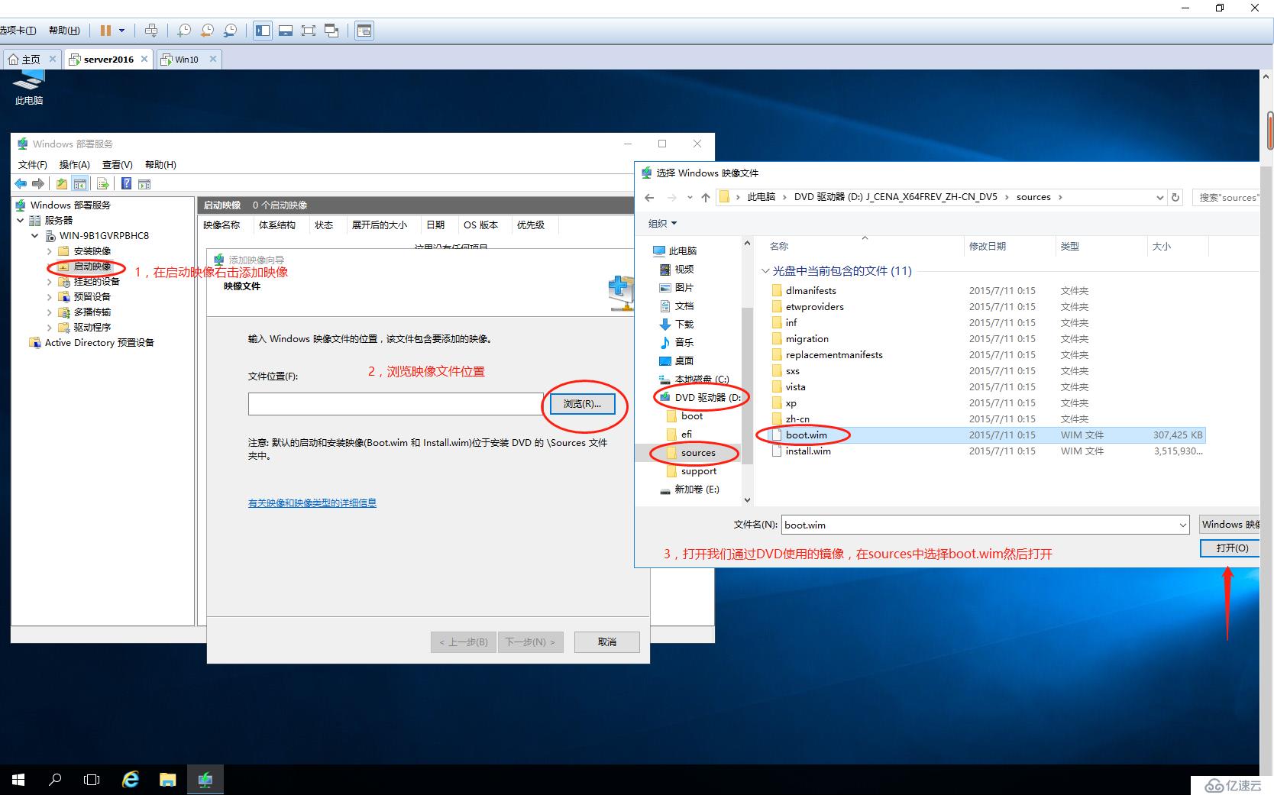1274x795 pixels.
Task: Open the blue help question-mark icon
Action: pos(127,183)
